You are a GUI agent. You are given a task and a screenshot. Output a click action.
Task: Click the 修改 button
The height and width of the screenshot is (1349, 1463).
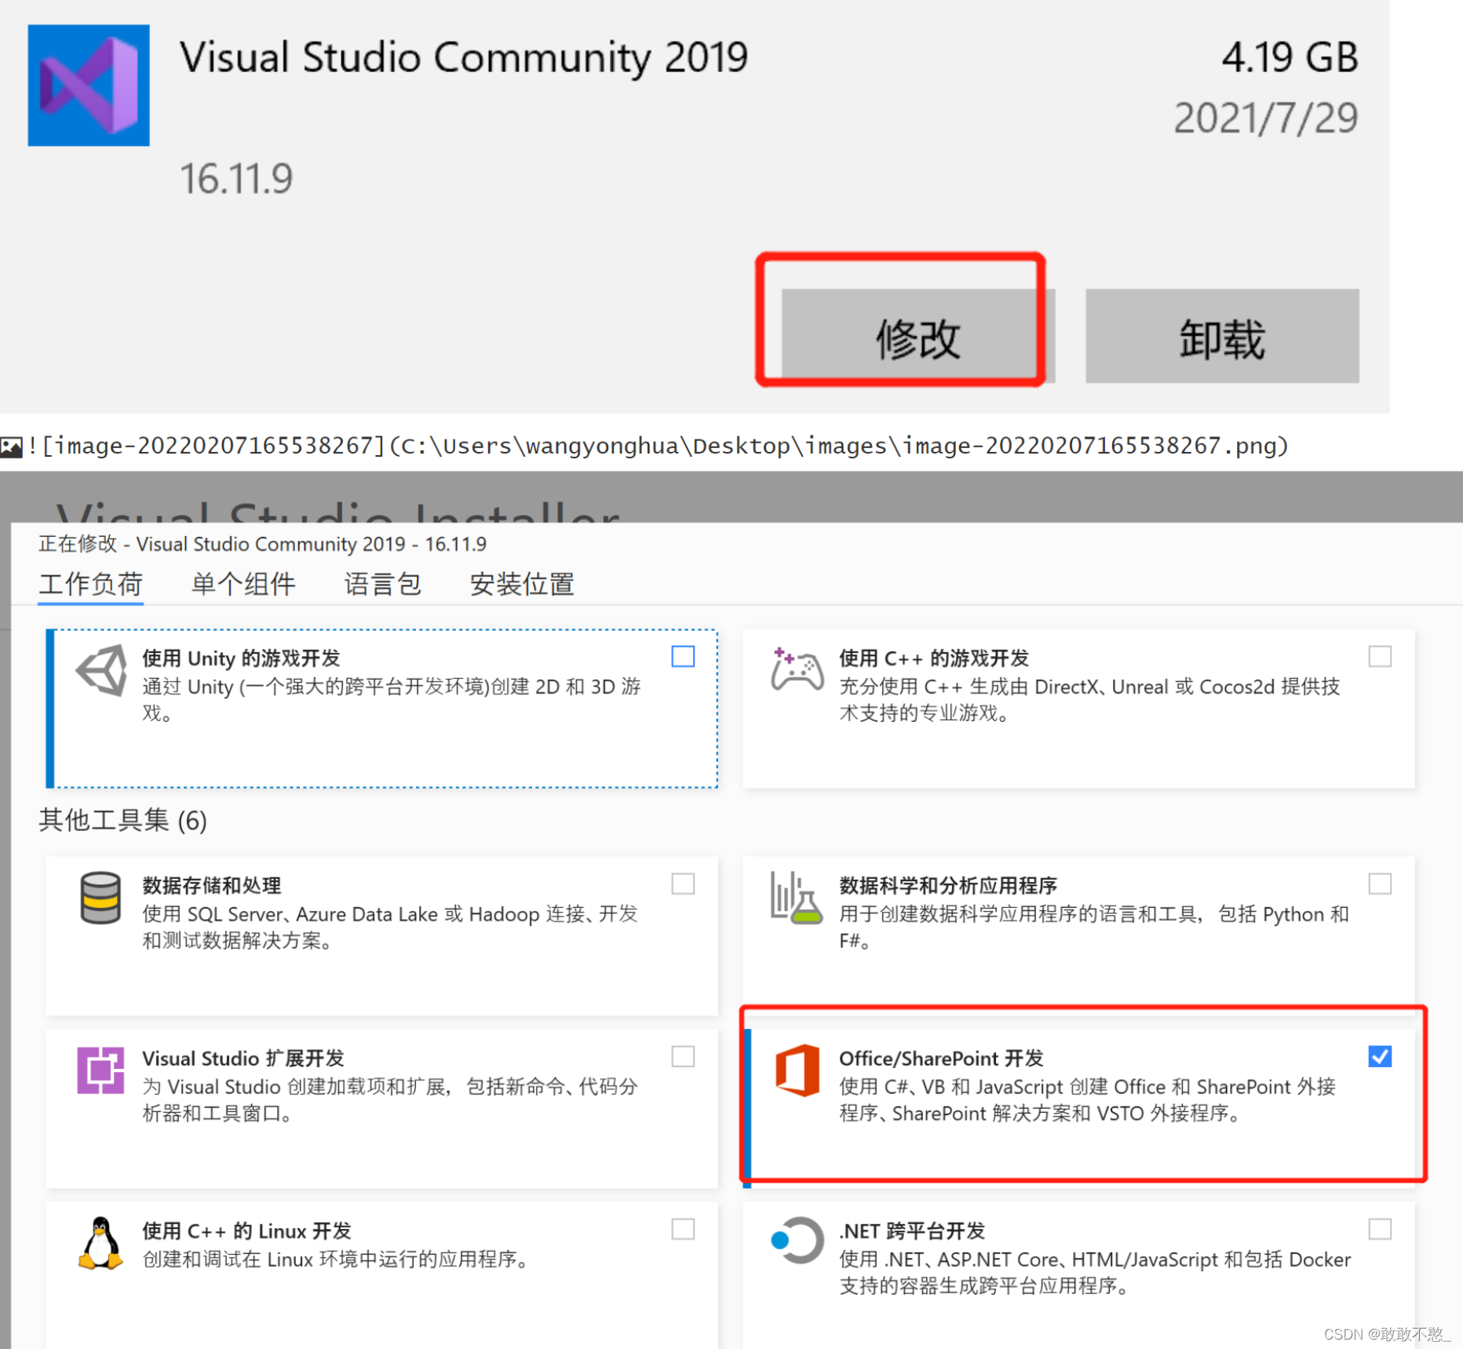coord(918,337)
